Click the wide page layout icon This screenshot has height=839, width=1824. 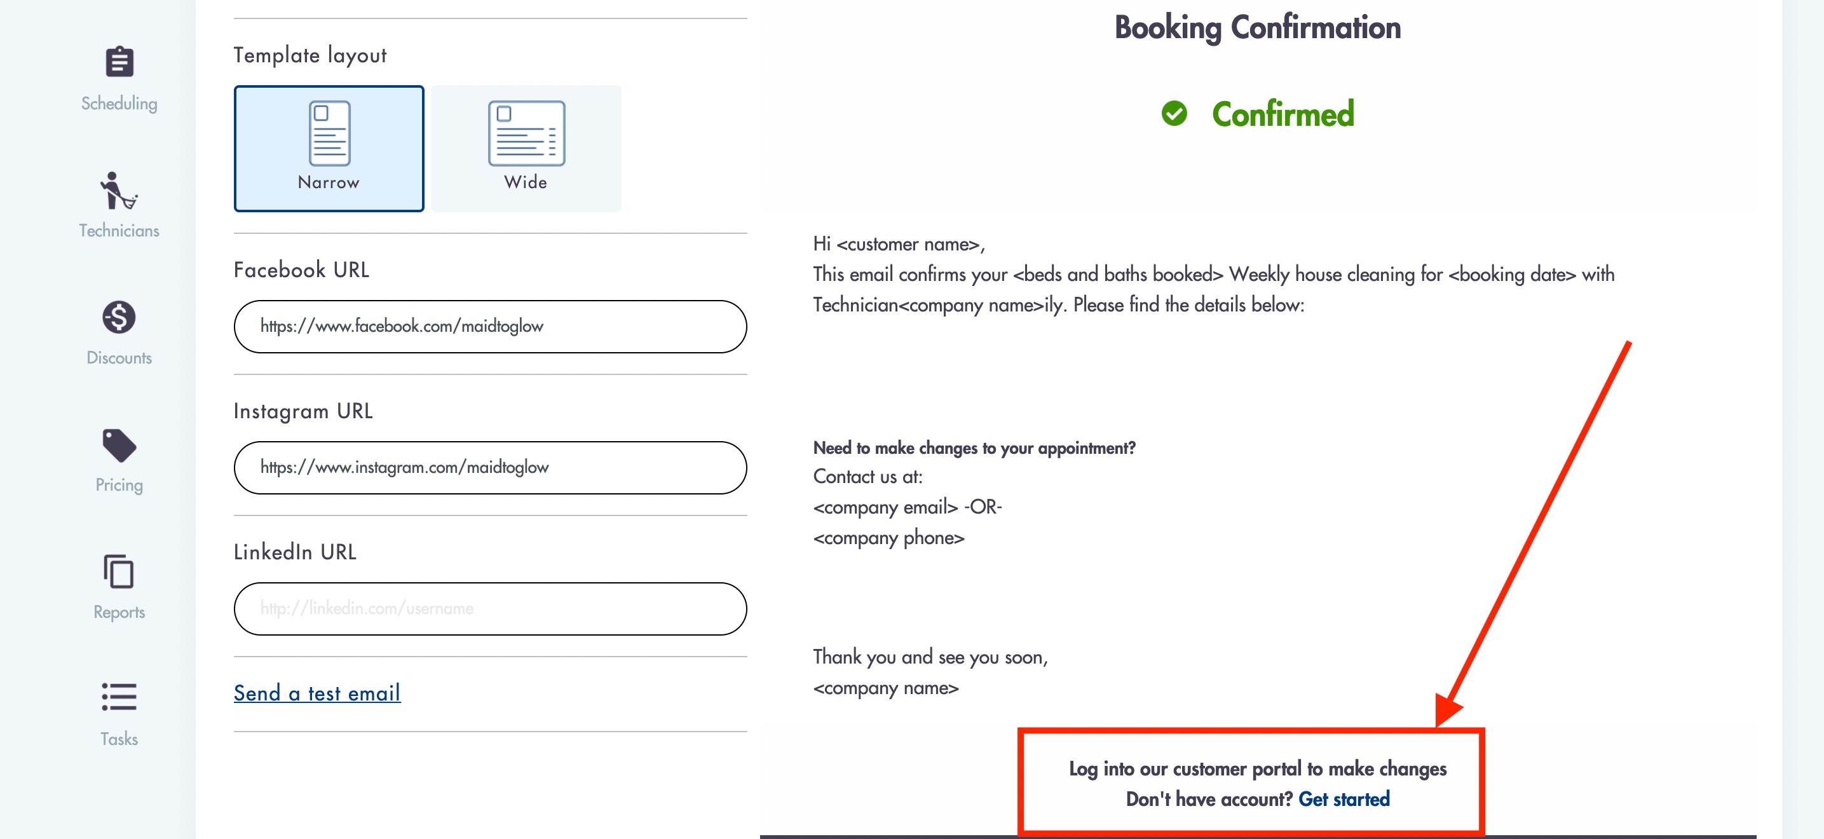click(x=526, y=133)
